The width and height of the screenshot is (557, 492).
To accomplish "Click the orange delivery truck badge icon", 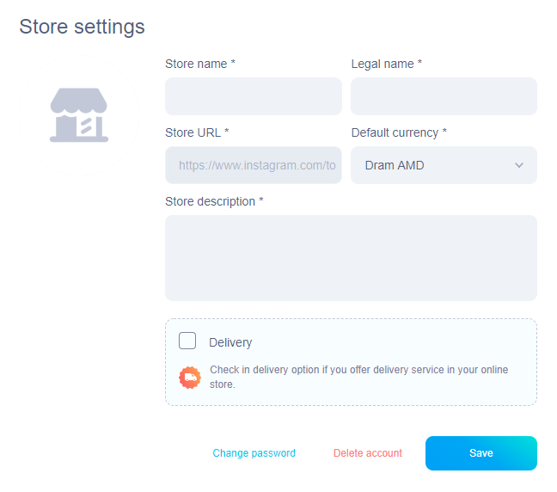I will pos(190,377).
